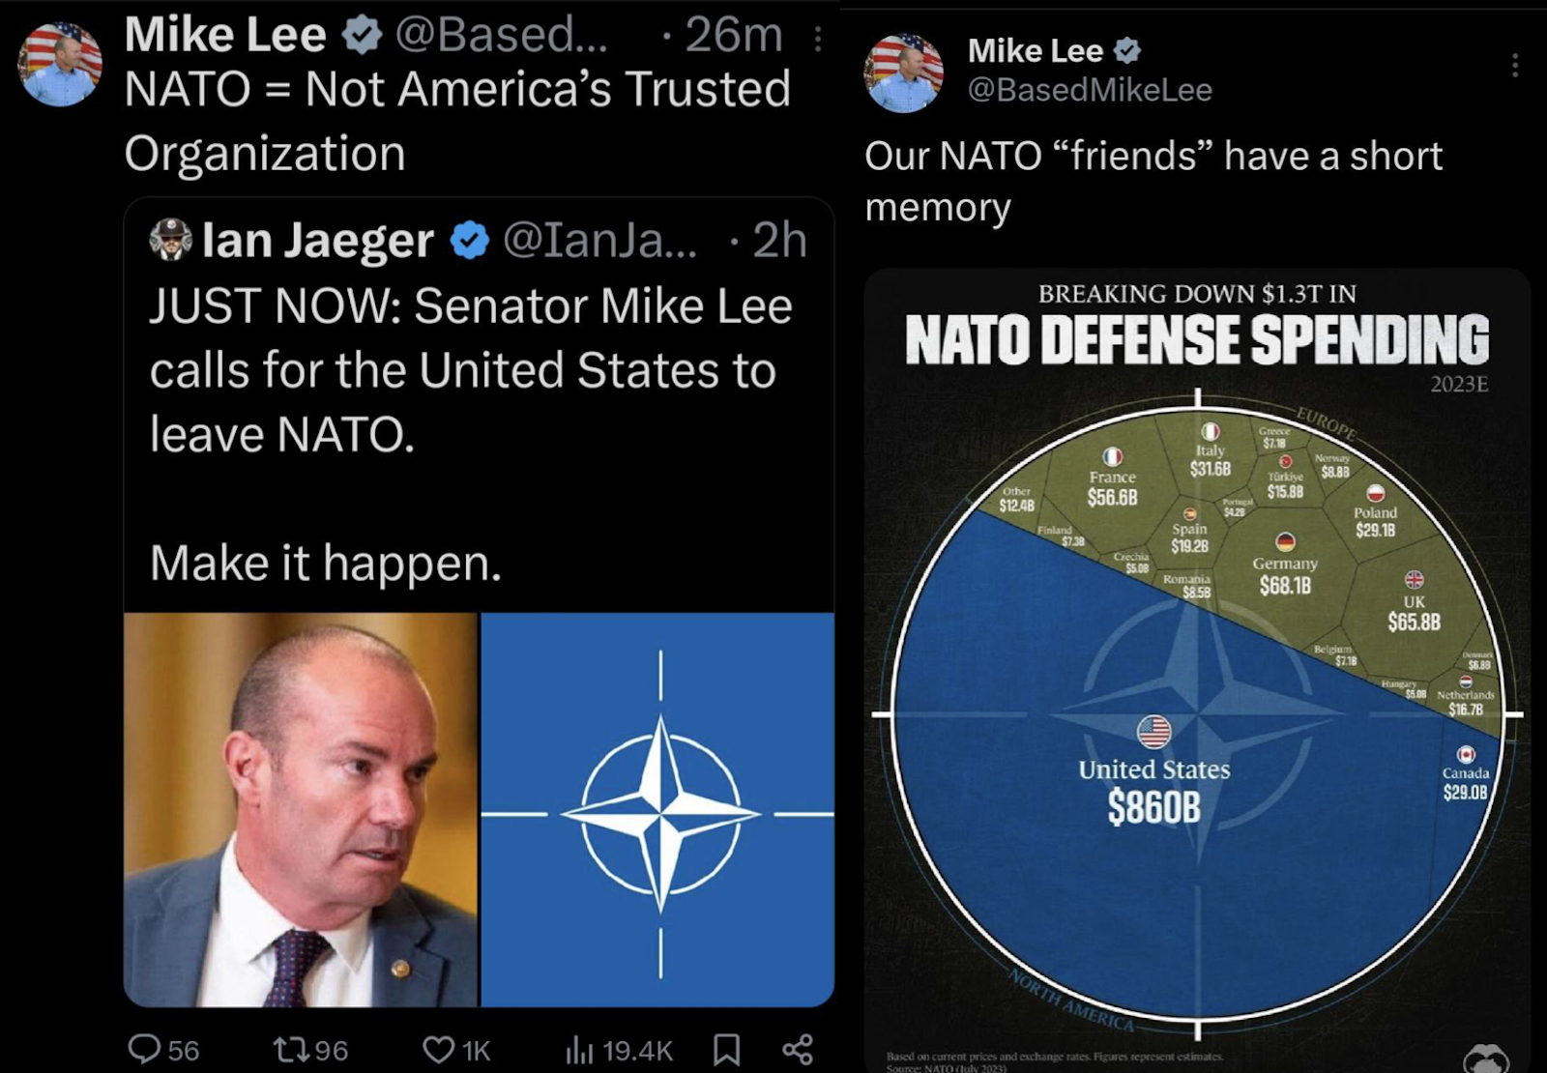Click verified badge next to Ian Jaeger
The width and height of the screenshot is (1547, 1073).
coord(470,241)
